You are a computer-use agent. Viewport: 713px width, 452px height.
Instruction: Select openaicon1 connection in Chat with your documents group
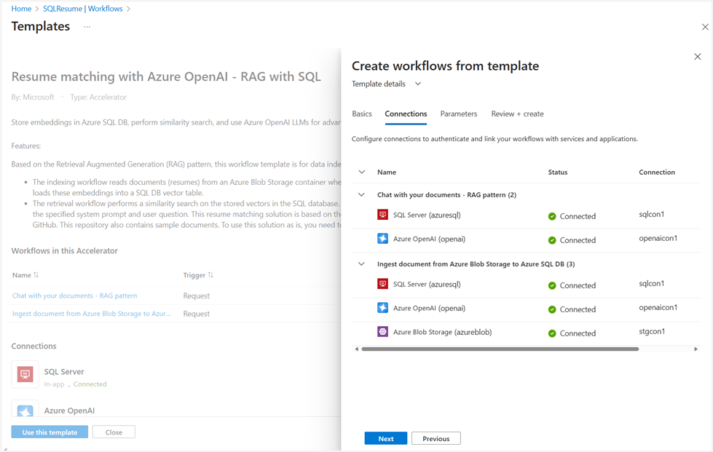(x=658, y=238)
